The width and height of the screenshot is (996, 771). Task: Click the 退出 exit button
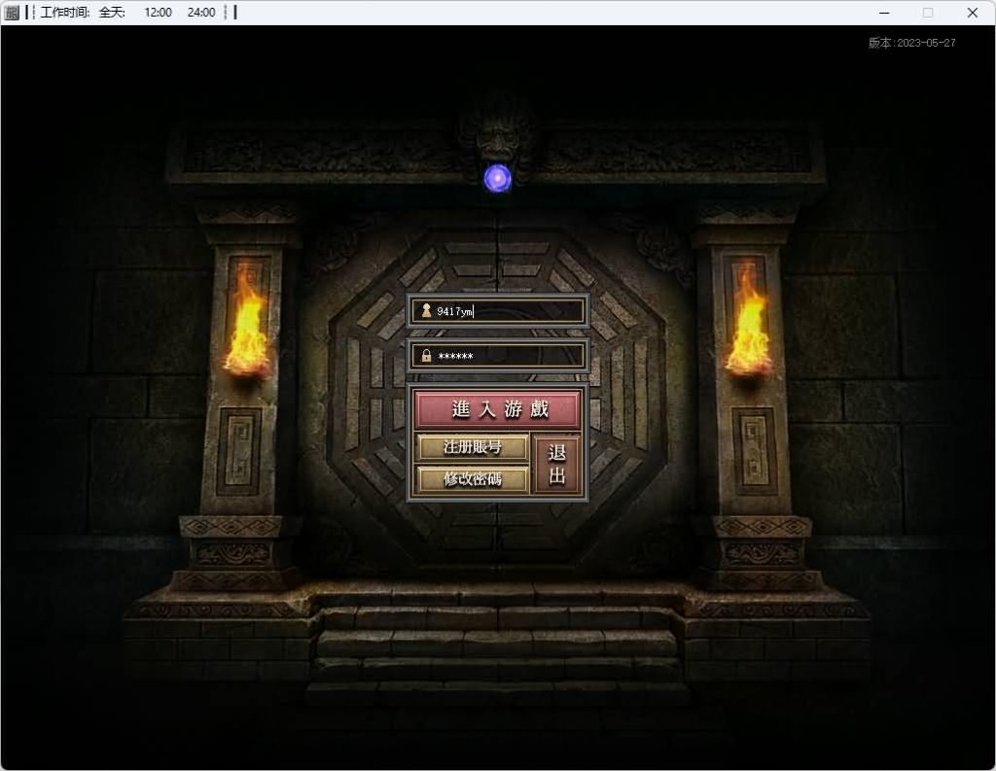tap(557, 465)
